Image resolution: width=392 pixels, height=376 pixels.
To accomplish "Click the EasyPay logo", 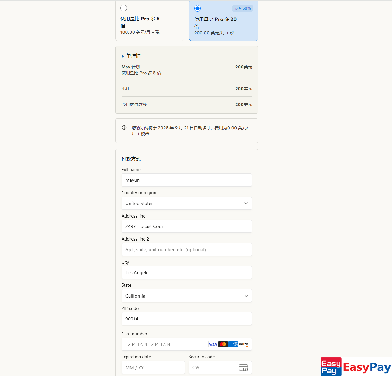I will point(356,367).
